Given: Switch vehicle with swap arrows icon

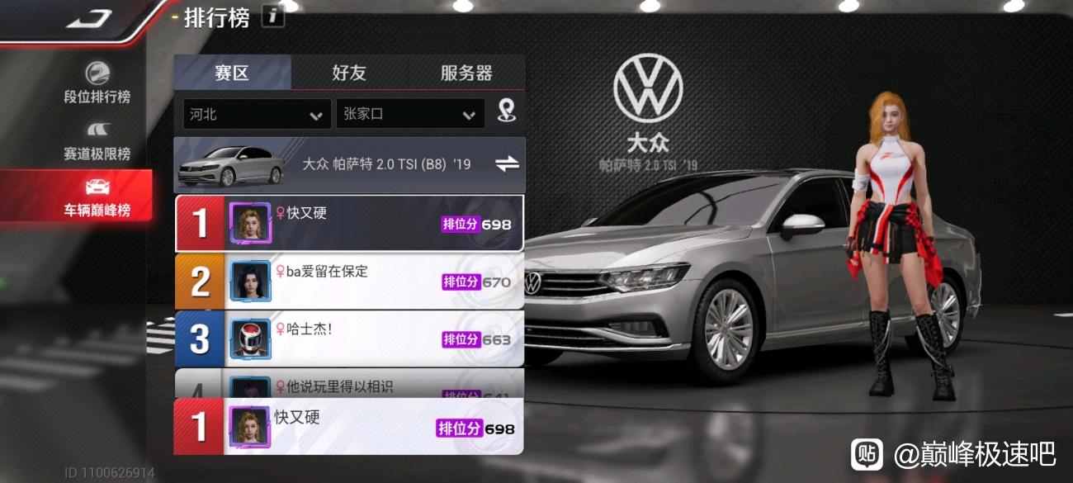Looking at the screenshot, I should click(507, 163).
